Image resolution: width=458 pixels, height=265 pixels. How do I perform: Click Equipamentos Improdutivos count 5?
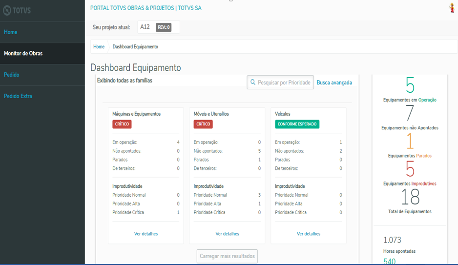click(410, 169)
